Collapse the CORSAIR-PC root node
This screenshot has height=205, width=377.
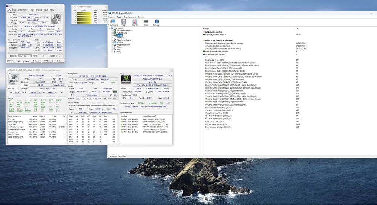click(109, 28)
